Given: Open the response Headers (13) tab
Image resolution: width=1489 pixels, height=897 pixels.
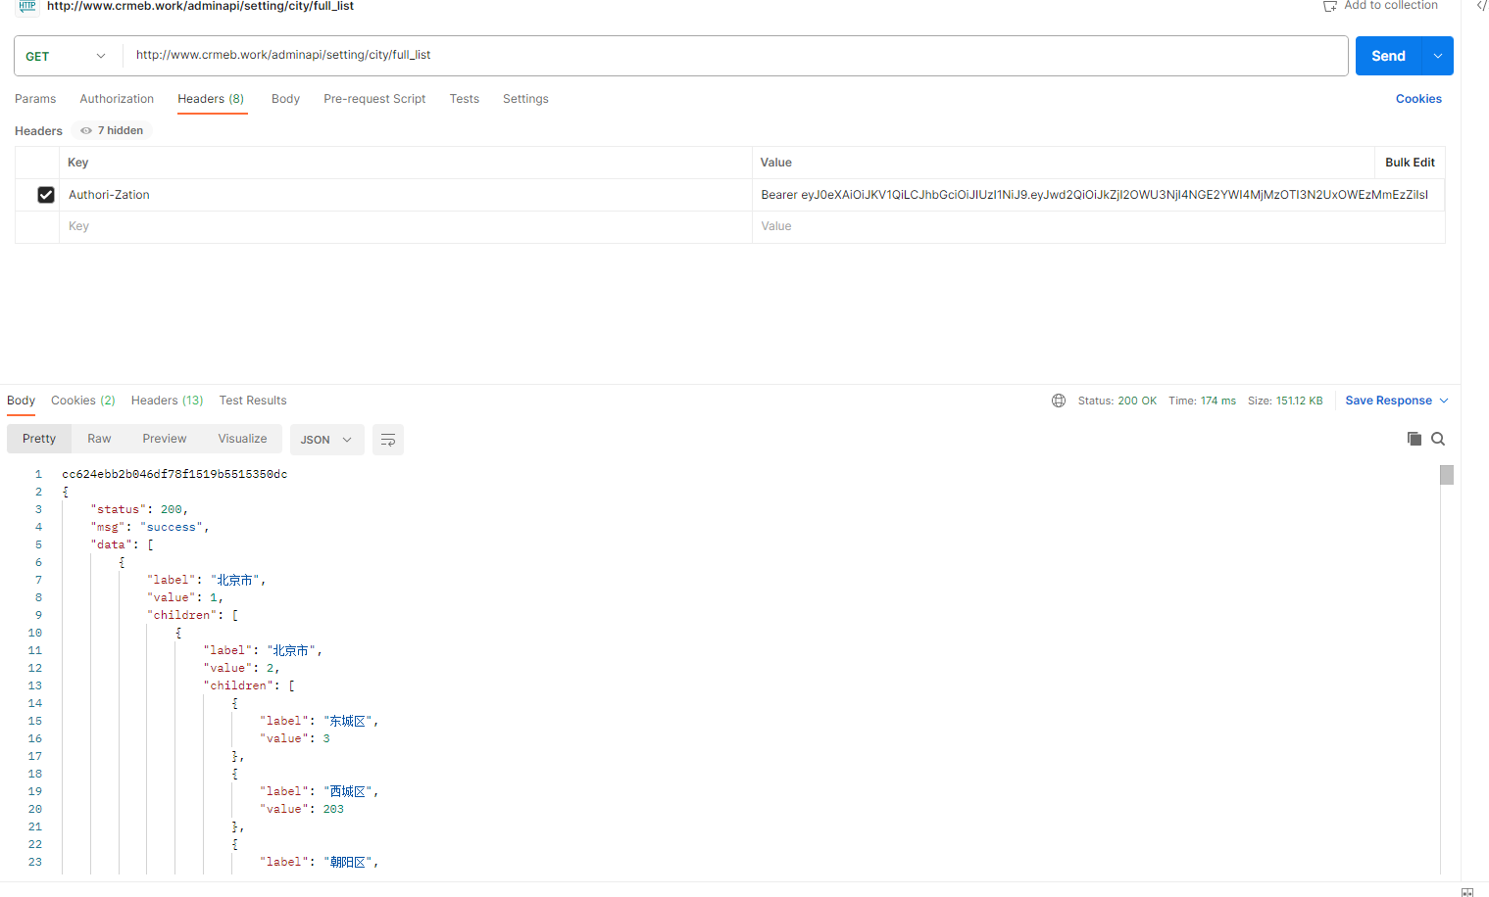Looking at the screenshot, I should click(x=168, y=401).
